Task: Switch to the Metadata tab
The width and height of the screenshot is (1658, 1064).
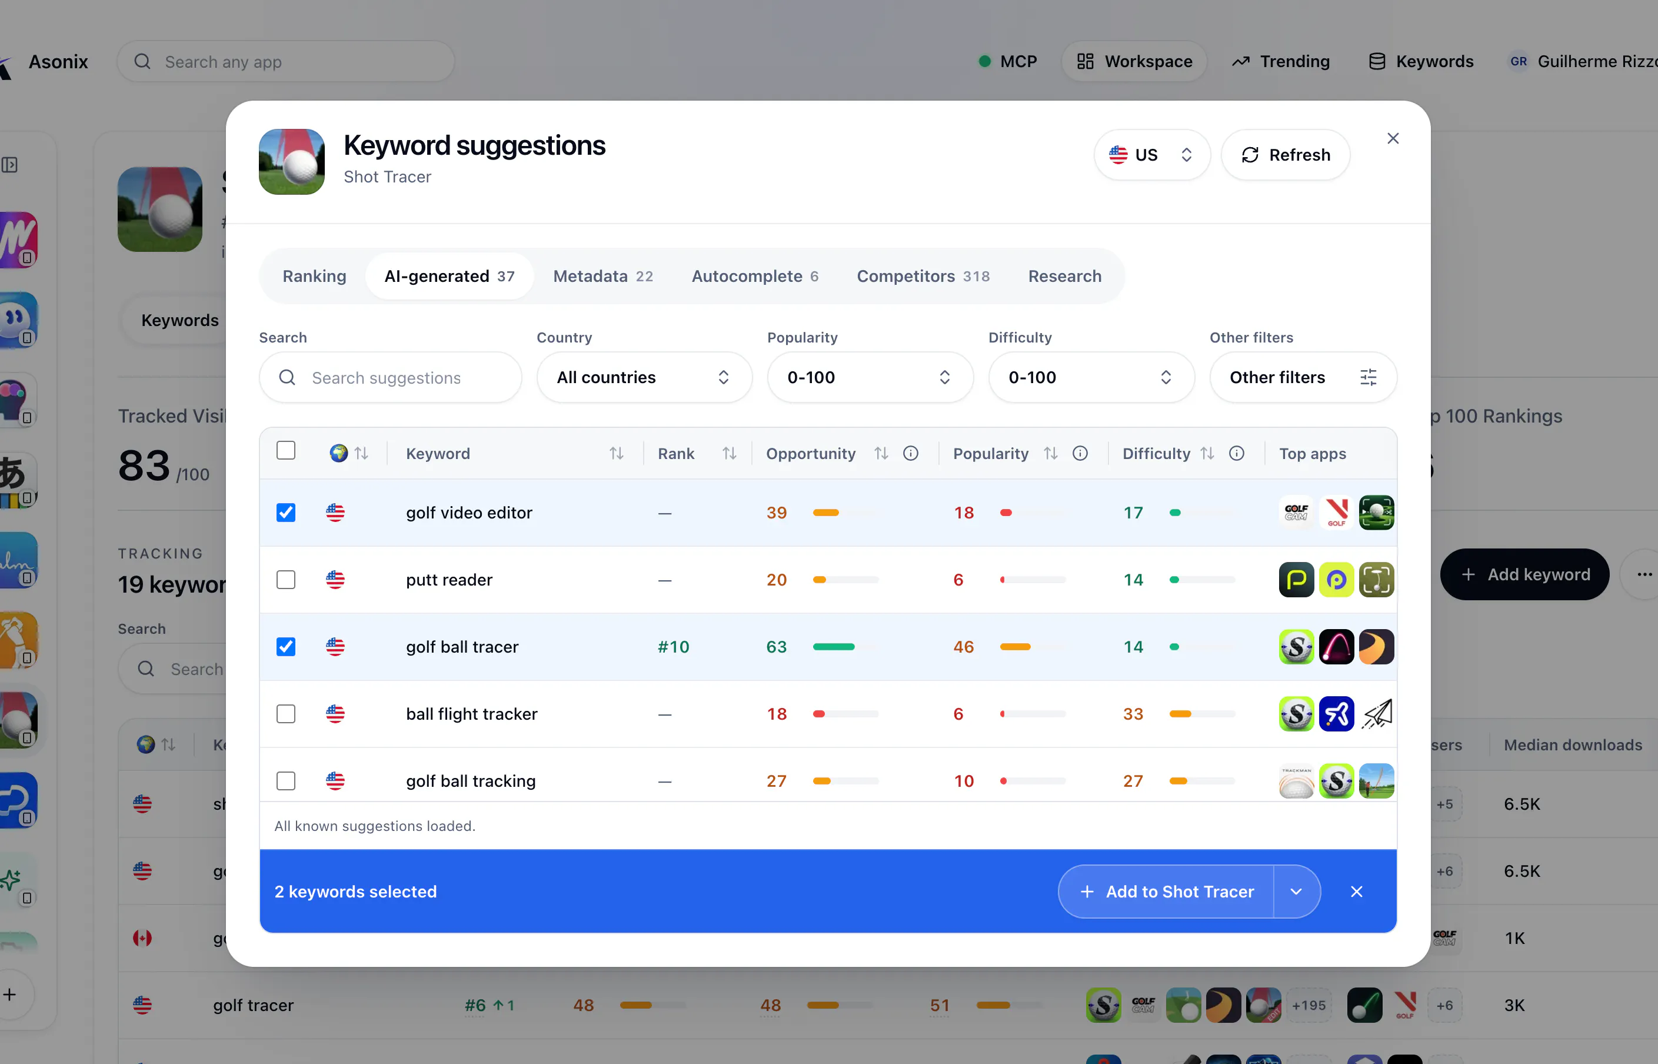Action: [x=603, y=277]
